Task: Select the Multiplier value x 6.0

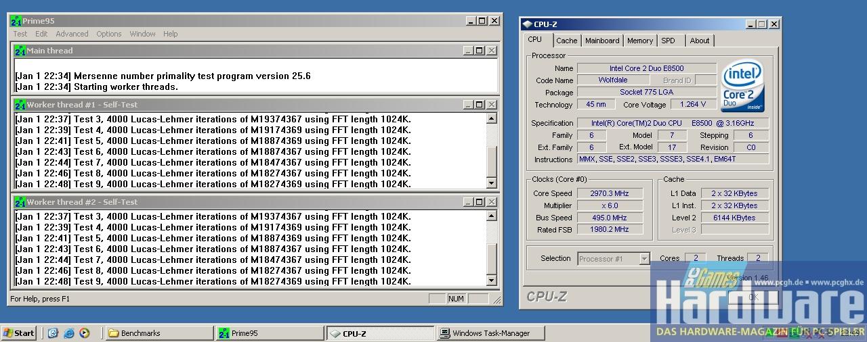Action: (x=610, y=205)
